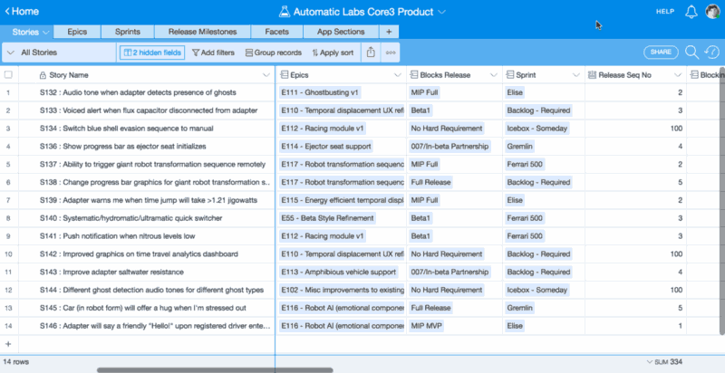Switch to the Epics tab
Viewport: 725px width, 373px height.
[x=77, y=32]
